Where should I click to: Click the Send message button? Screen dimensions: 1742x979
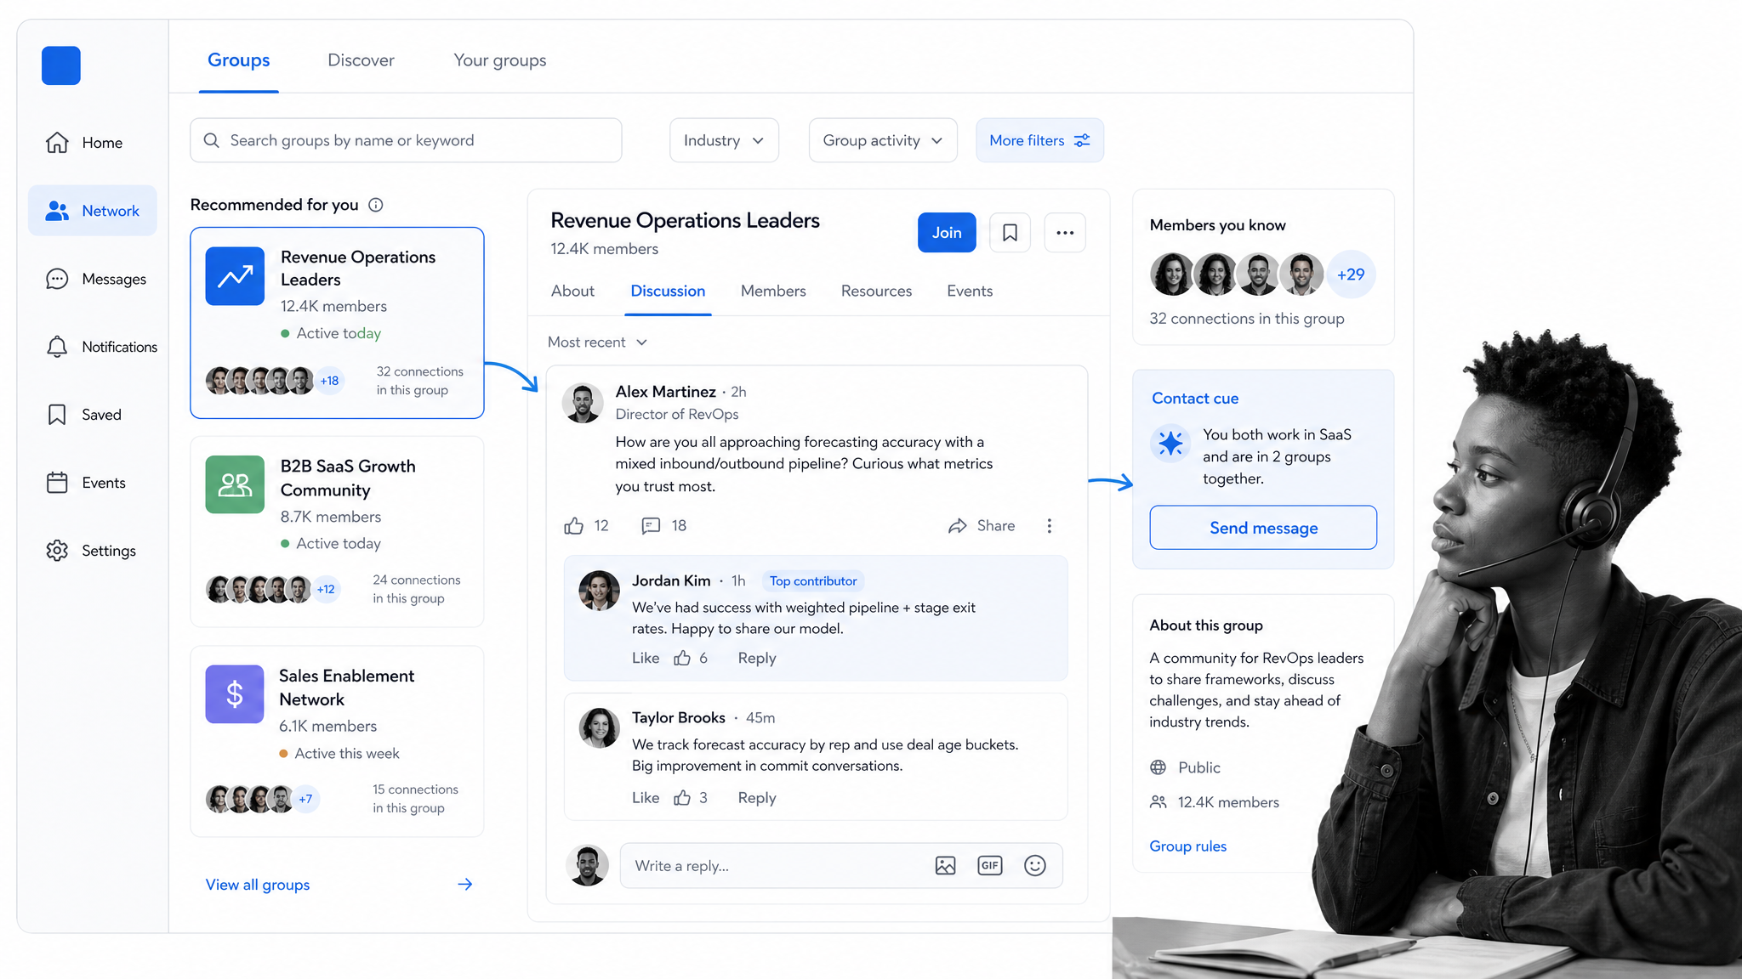[x=1263, y=528]
